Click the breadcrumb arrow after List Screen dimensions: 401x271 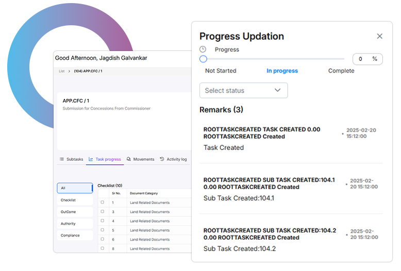pos(69,71)
